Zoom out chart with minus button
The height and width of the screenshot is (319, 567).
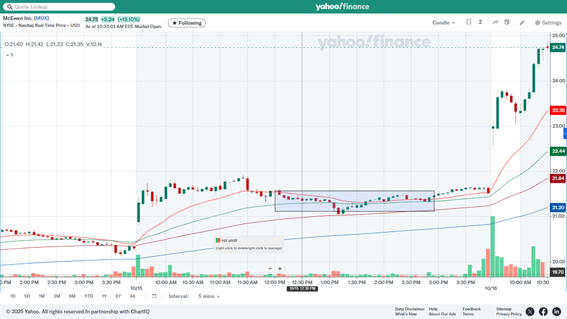pyautogui.click(x=270, y=269)
